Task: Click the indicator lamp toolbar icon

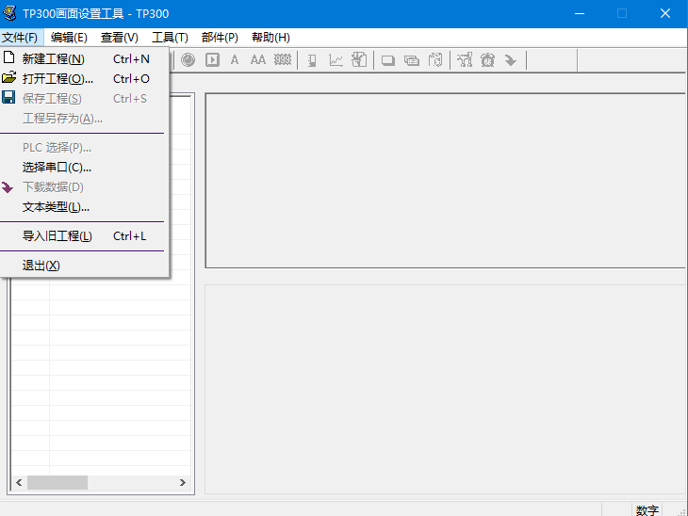Action: [x=188, y=60]
